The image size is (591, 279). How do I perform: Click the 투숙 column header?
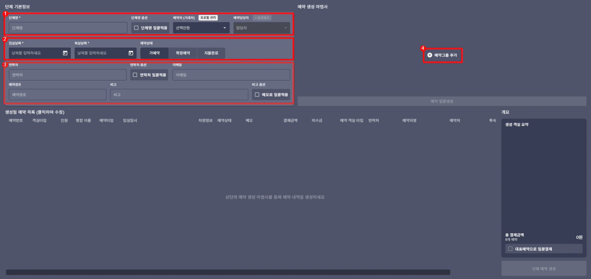point(493,120)
